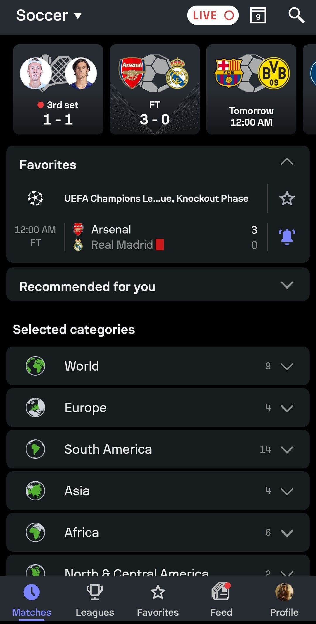Tap the Africa globe icon

pos(35,532)
